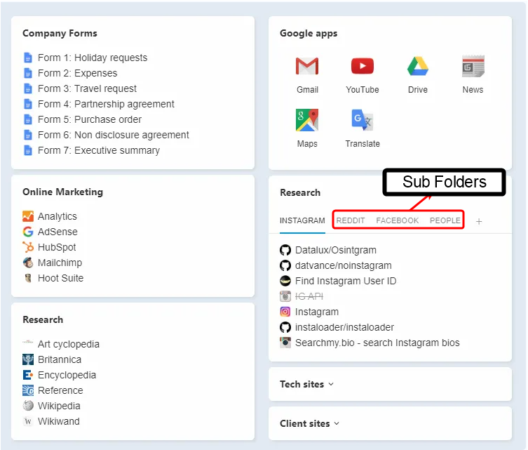
Task: Click the Analytics bookmark icon
Action: pos(28,216)
